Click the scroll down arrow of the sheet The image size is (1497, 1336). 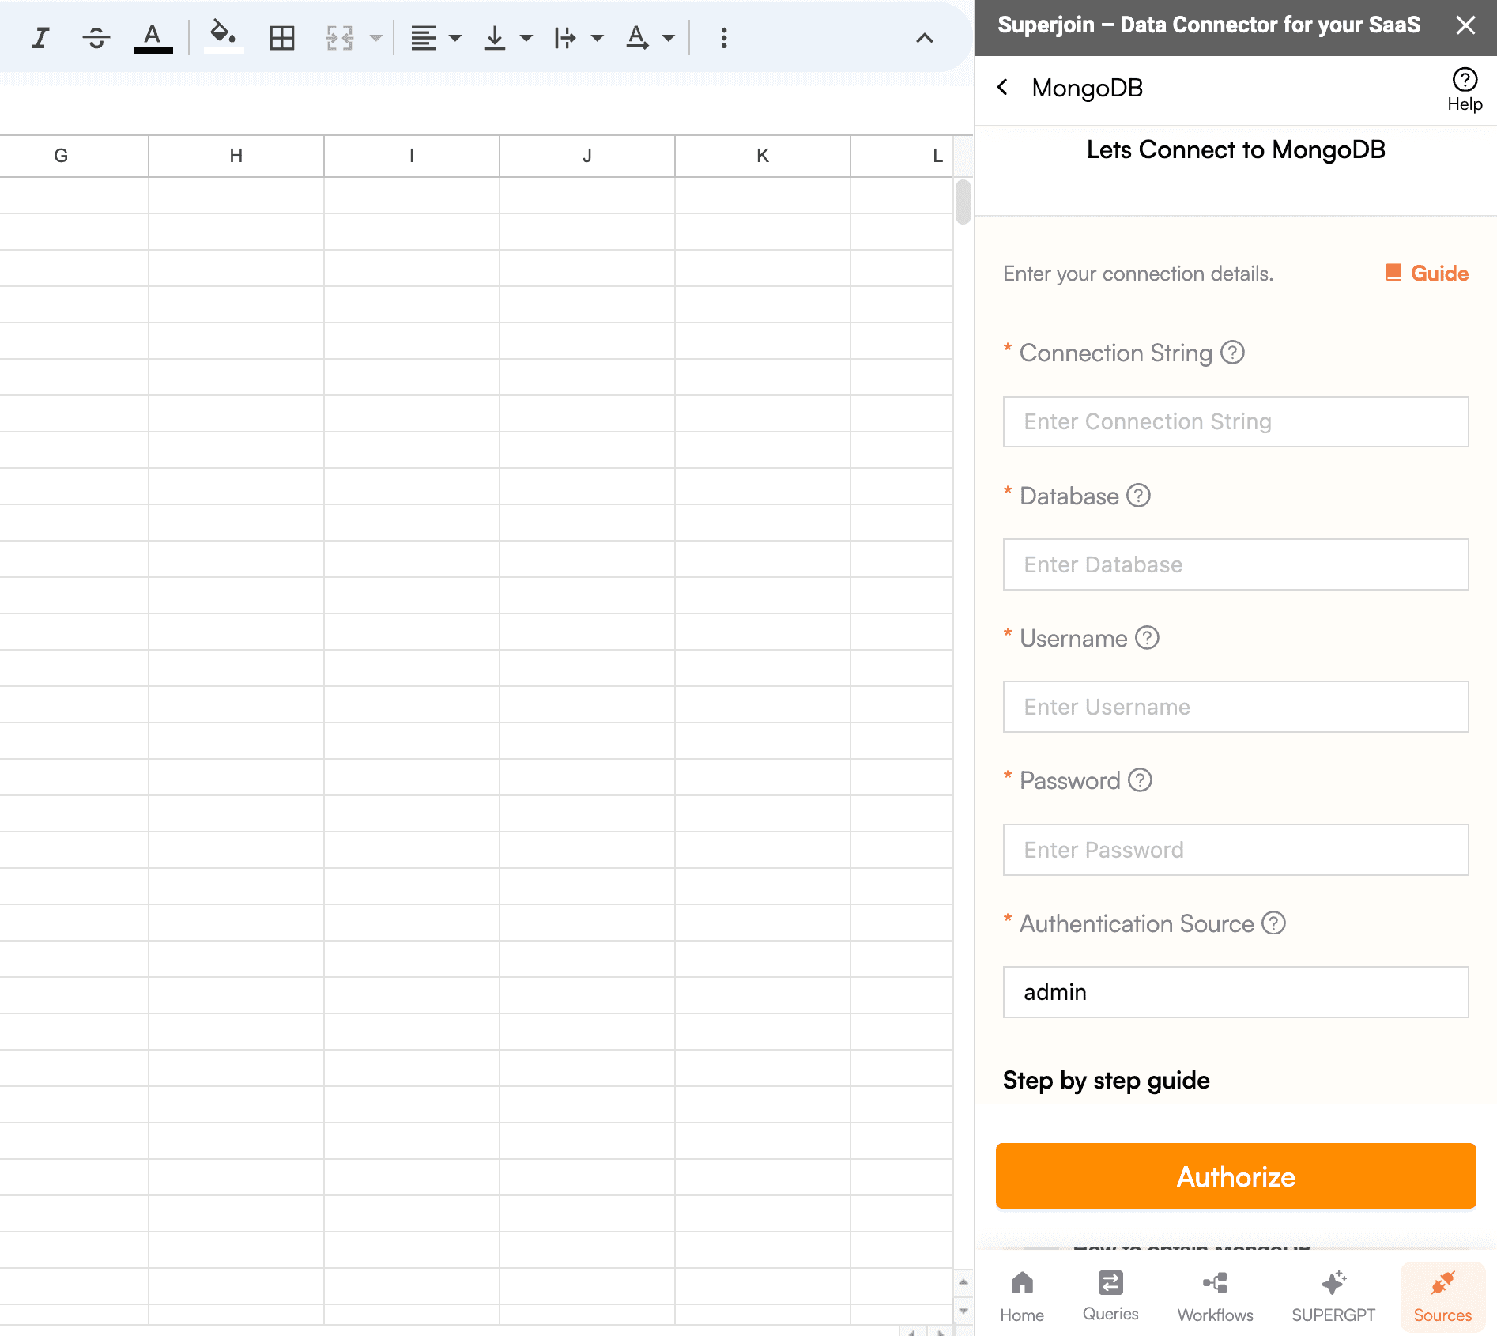pyautogui.click(x=963, y=1311)
